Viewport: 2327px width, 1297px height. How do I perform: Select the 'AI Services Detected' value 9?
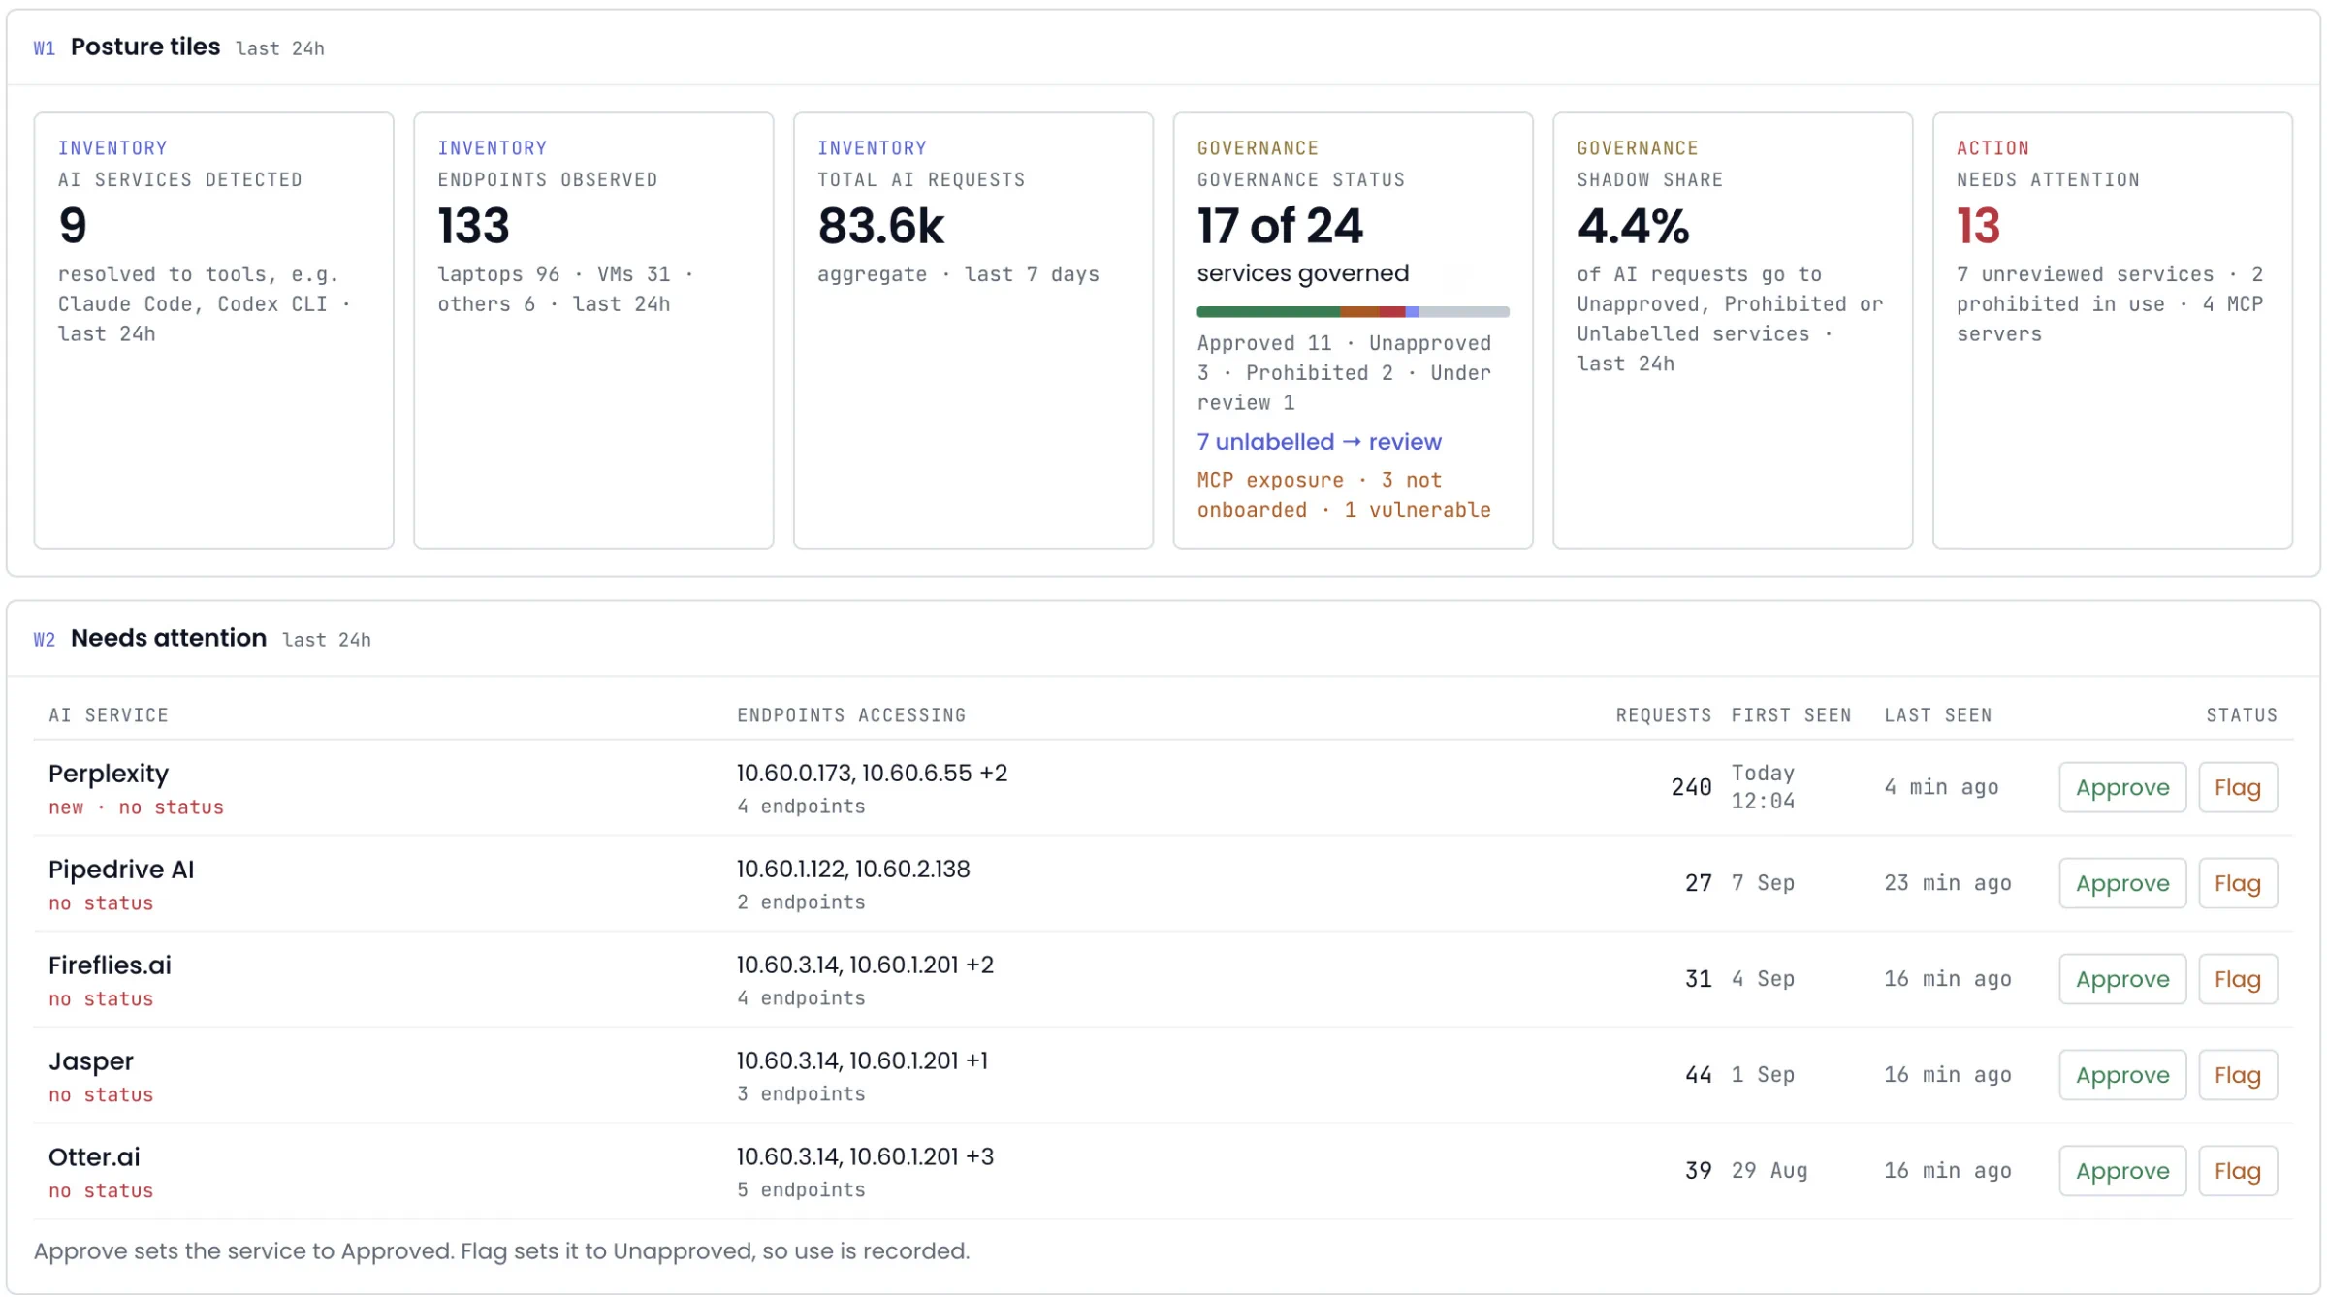(x=73, y=226)
